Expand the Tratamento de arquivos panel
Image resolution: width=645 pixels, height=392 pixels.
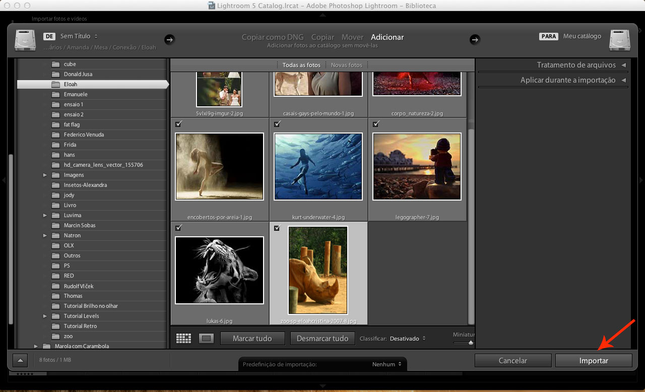click(x=623, y=65)
